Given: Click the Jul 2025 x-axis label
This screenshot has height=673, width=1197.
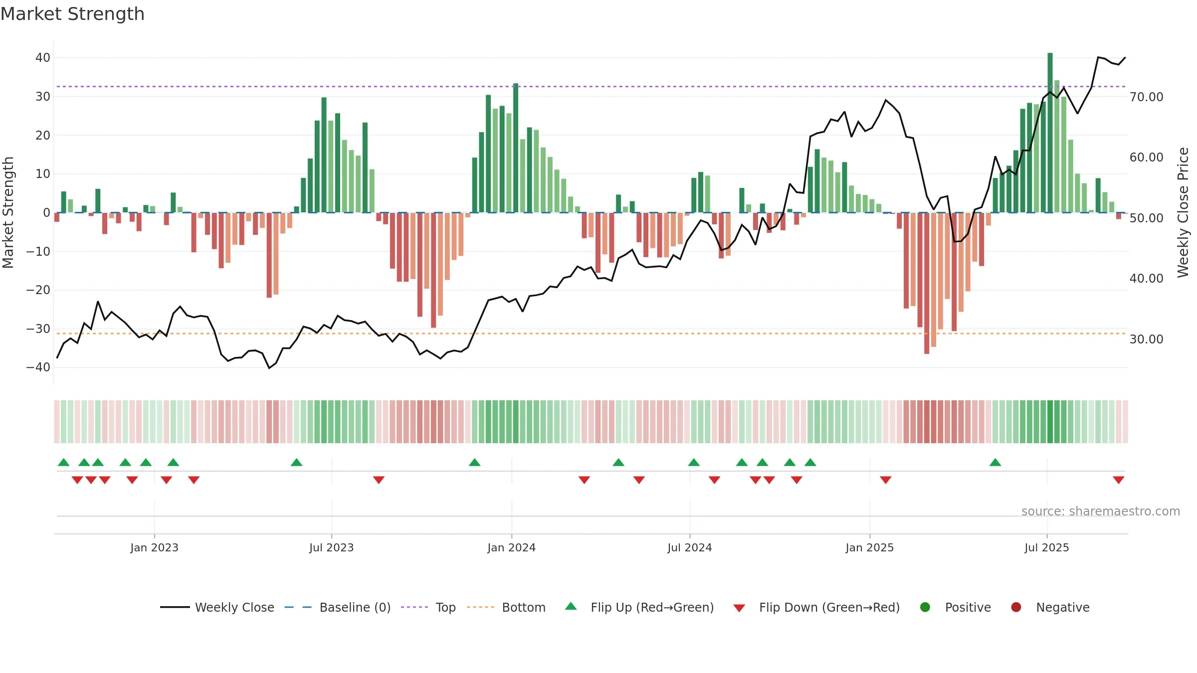Looking at the screenshot, I should click(1046, 547).
